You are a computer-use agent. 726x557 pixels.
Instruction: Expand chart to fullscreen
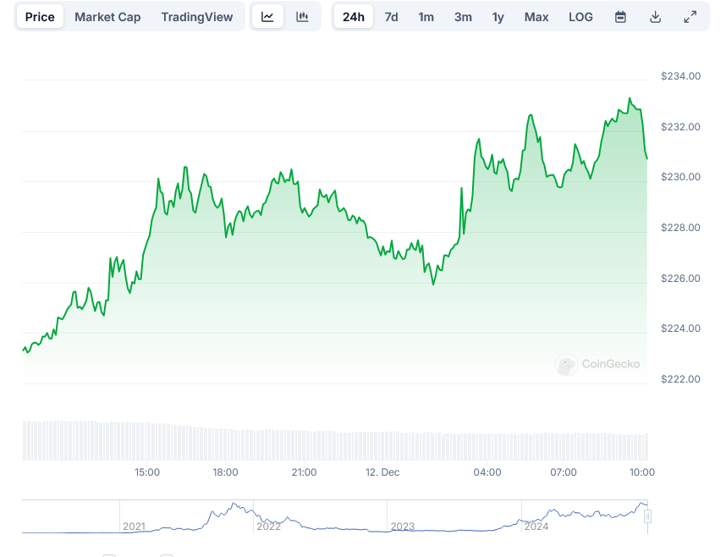[690, 17]
